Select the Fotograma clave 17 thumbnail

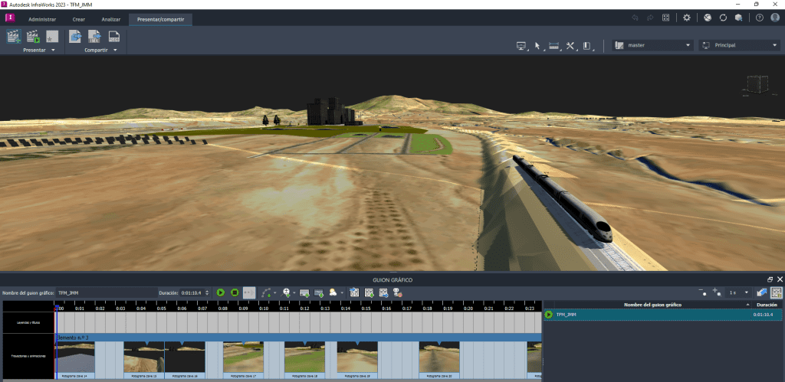click(x=243, y=358)
